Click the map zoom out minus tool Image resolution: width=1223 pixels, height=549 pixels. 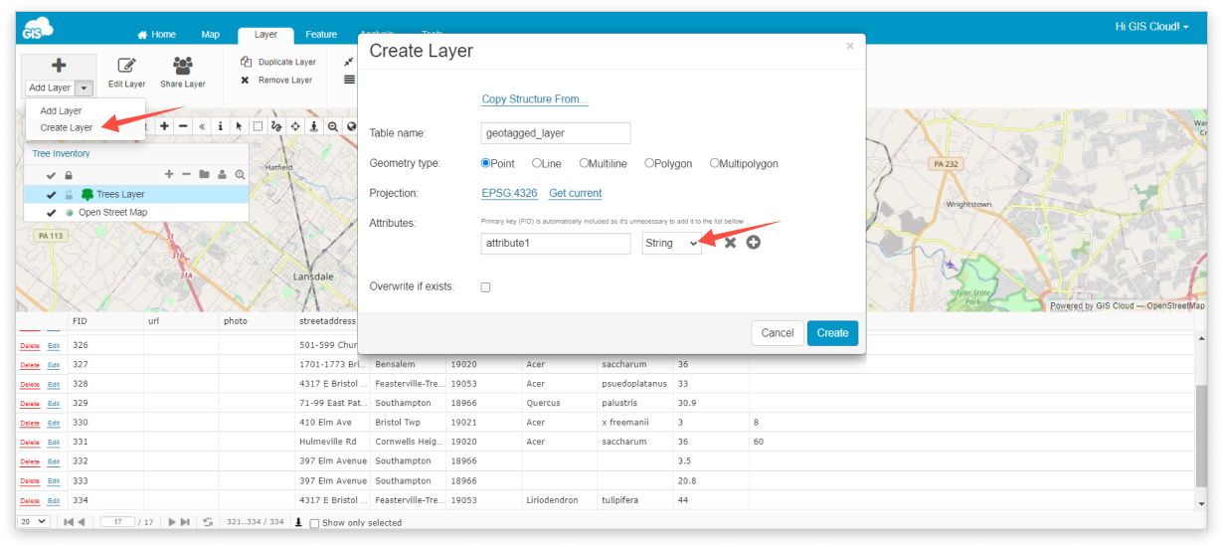(x=183, y=126)
